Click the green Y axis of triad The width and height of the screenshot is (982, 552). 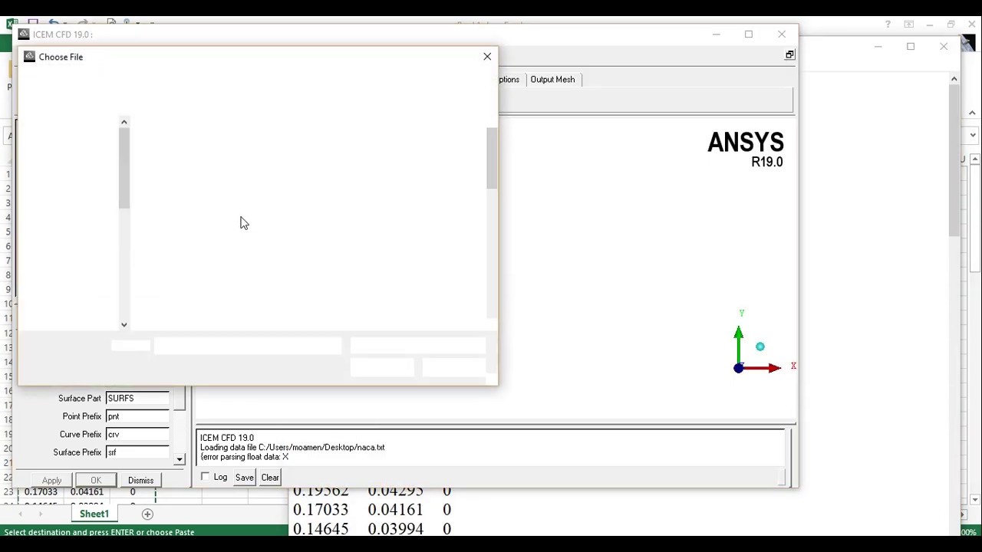point(738,344)
